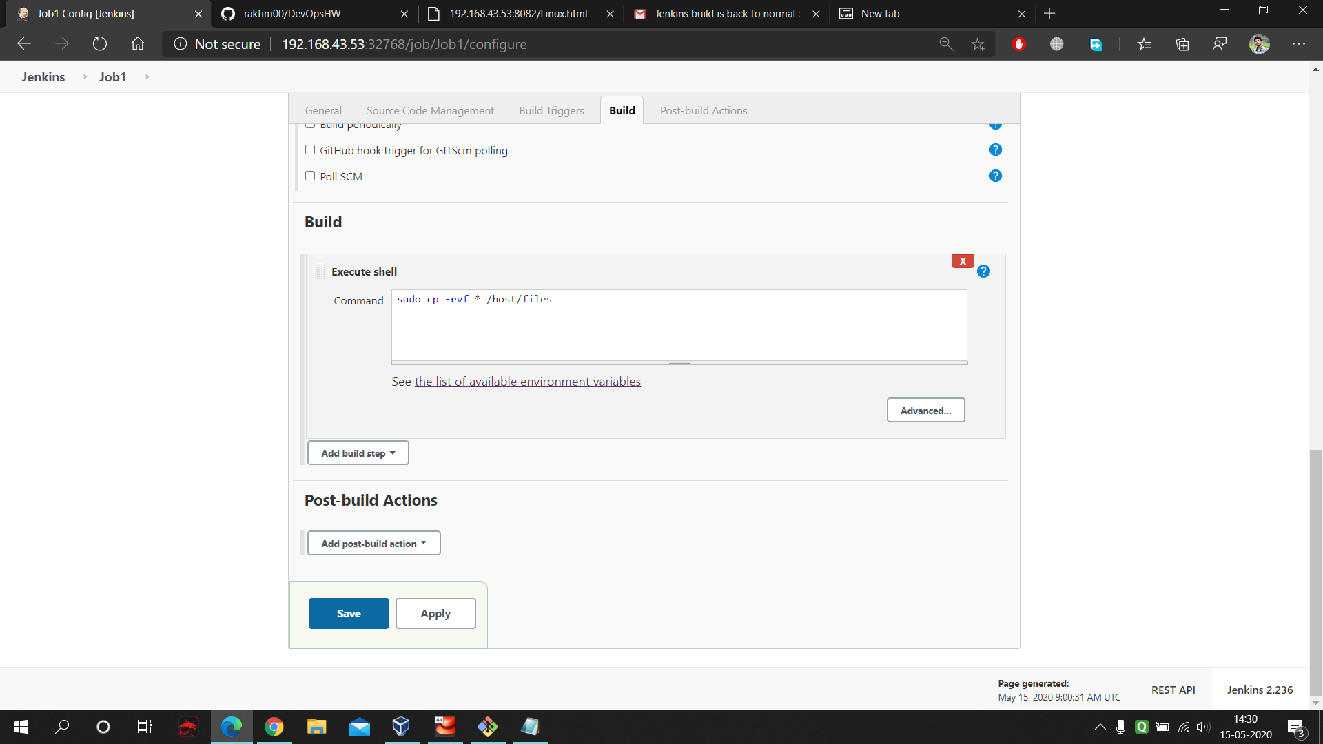Open the Add post-build action dropdown
Screen dimensions: 1323x744
pos(373,544)
